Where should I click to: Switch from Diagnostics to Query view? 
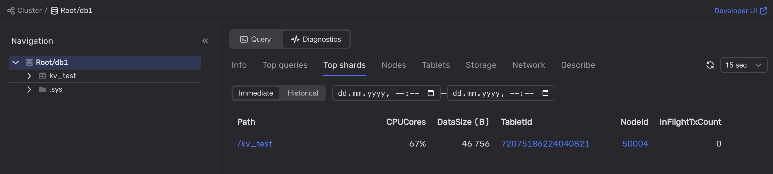coord(260,39)
